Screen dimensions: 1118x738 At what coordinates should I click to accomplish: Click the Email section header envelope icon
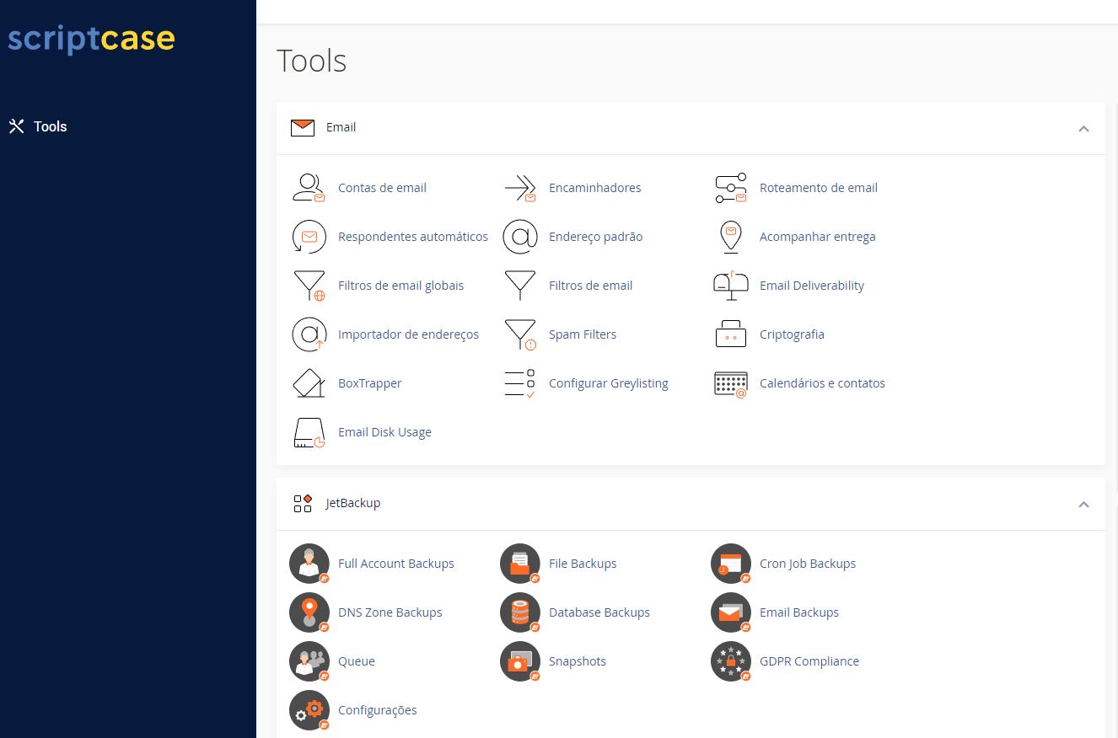[x=302, y=128]
